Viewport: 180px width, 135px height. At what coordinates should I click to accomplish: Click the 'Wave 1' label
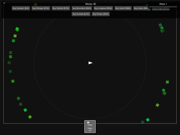[163, 4]
